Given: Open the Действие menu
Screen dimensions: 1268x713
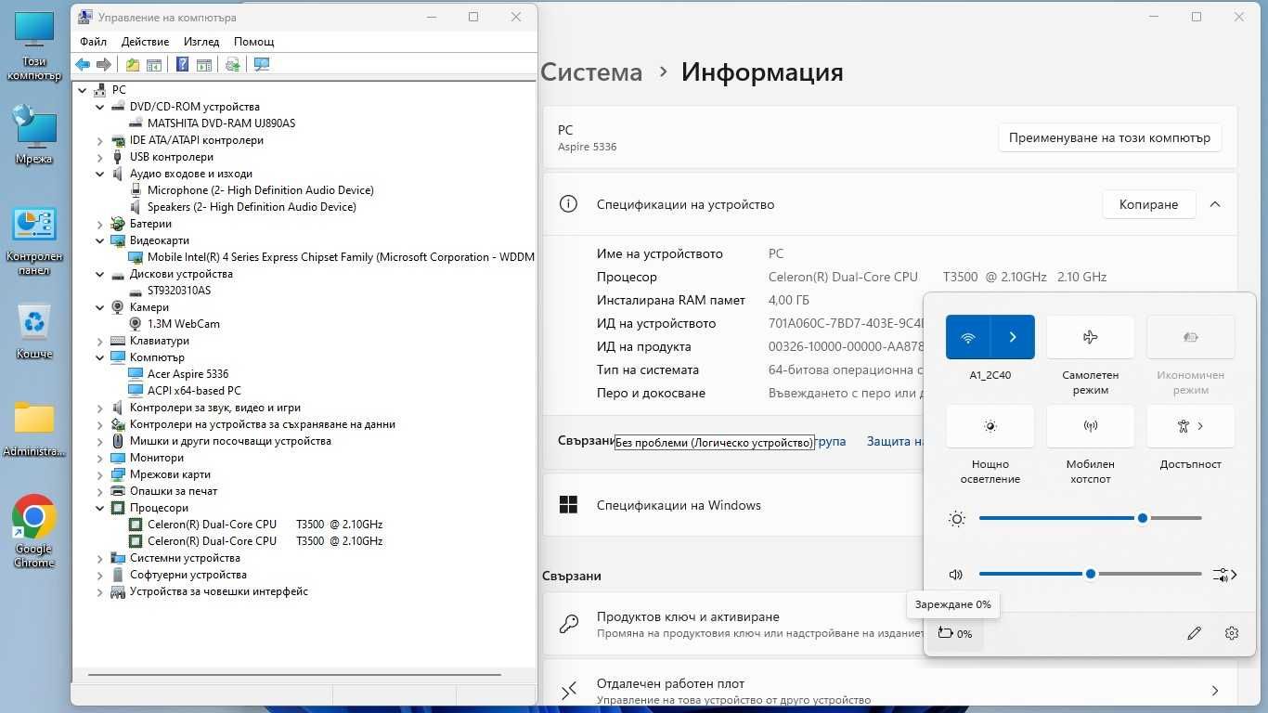Looking at the screenshot, I should pos(145,42).
